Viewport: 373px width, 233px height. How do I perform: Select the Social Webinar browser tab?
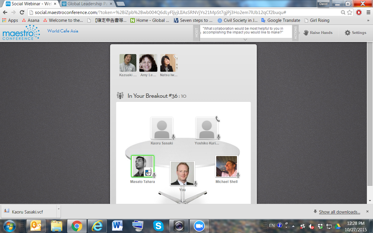click(31, 4)
